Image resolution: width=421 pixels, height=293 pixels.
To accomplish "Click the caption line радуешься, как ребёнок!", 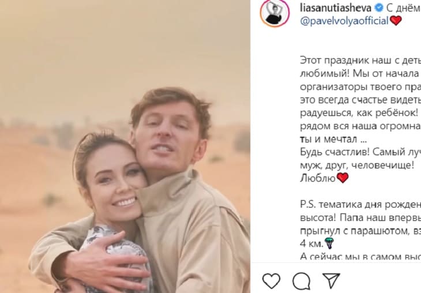I will click(x=359, y=113).
